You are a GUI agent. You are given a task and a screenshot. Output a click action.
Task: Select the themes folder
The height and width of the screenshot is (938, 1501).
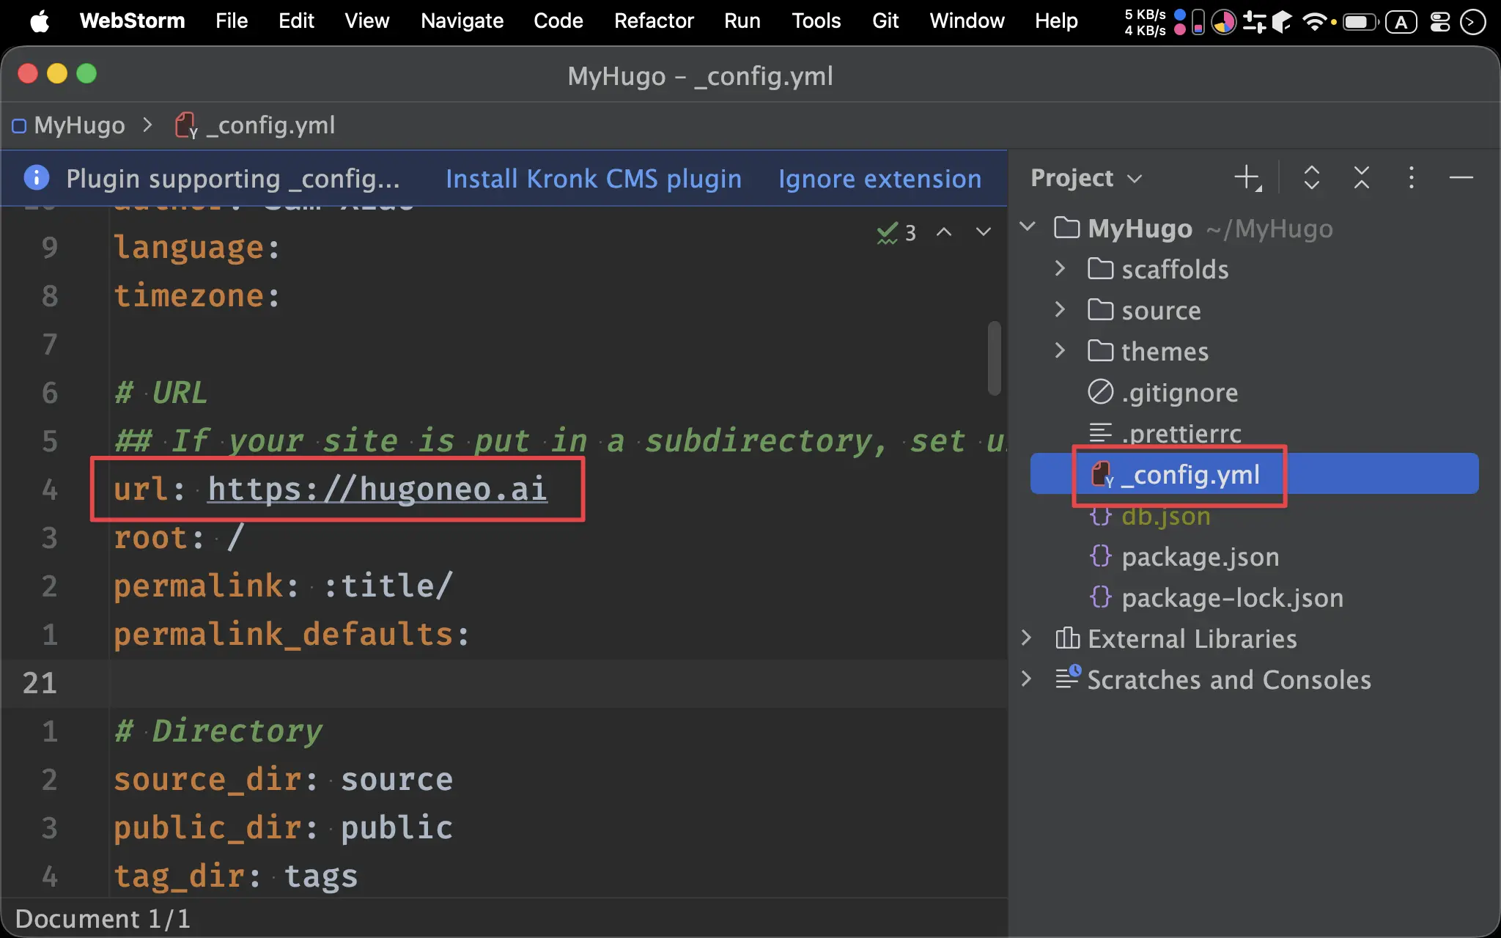(1148, 351)
